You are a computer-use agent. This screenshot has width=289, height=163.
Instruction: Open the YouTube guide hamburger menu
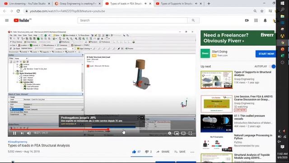click(7, 20)
